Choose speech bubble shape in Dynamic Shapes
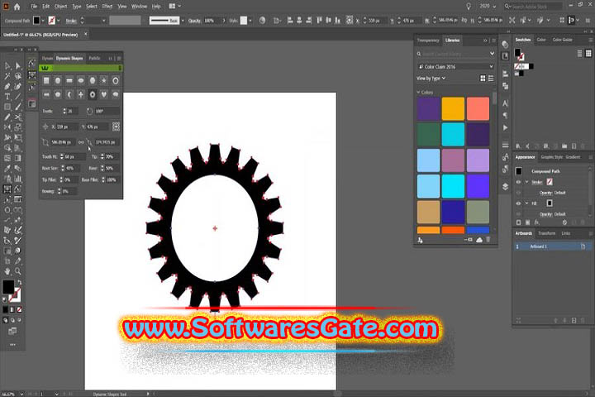Screen dimensions: 595x397 point(116,94)
